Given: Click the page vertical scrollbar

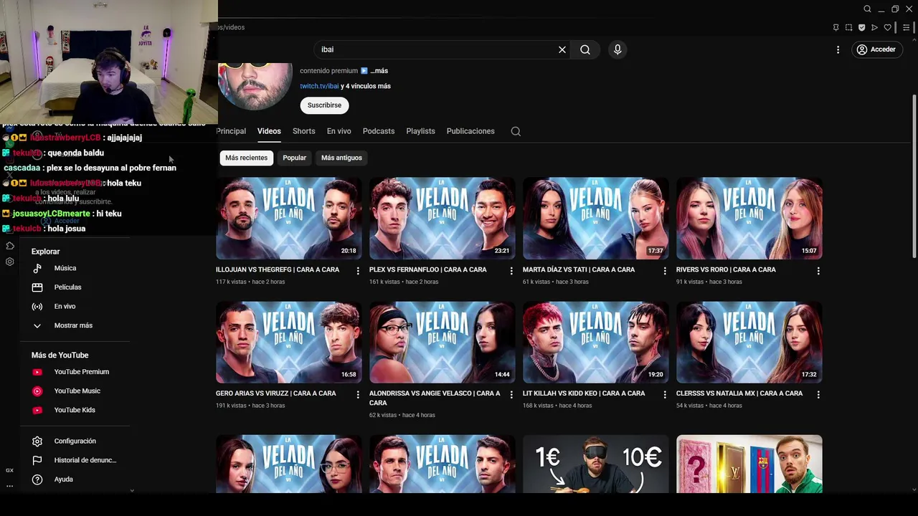Looking at the screenshot, I should click(914, 176).
